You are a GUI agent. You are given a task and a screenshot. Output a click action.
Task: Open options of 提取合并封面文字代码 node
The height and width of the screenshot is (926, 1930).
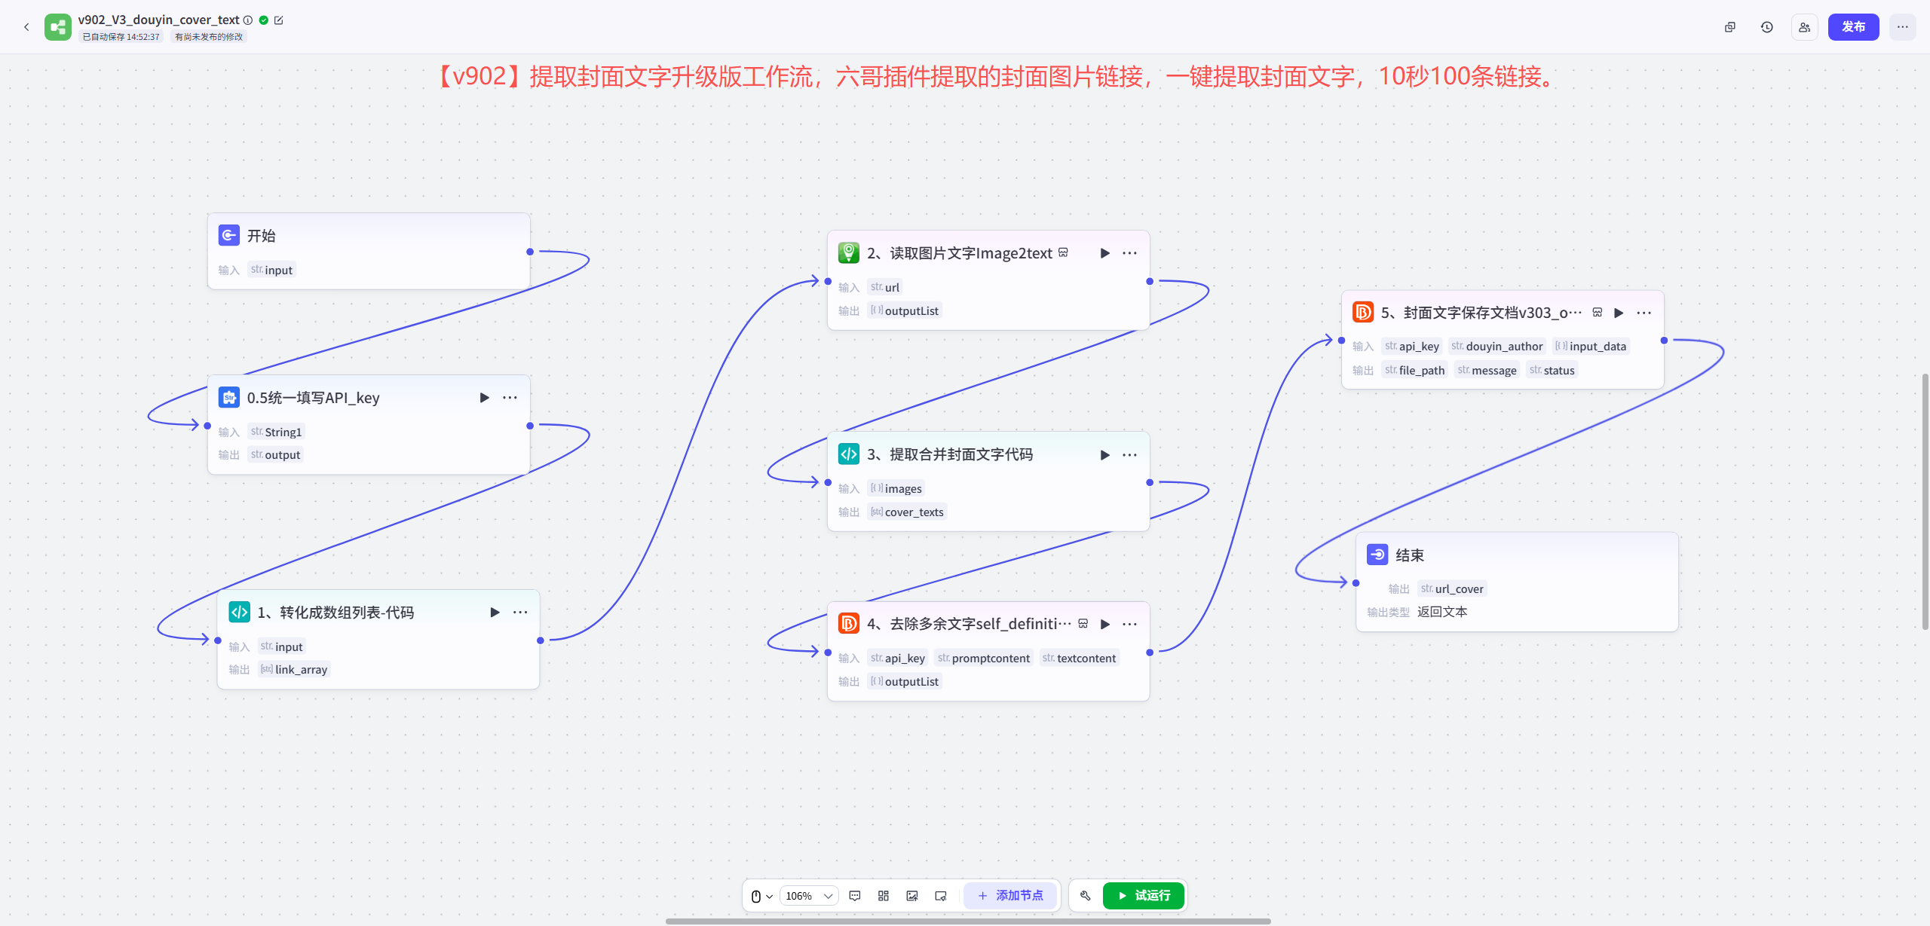[x=1129, y=455]
